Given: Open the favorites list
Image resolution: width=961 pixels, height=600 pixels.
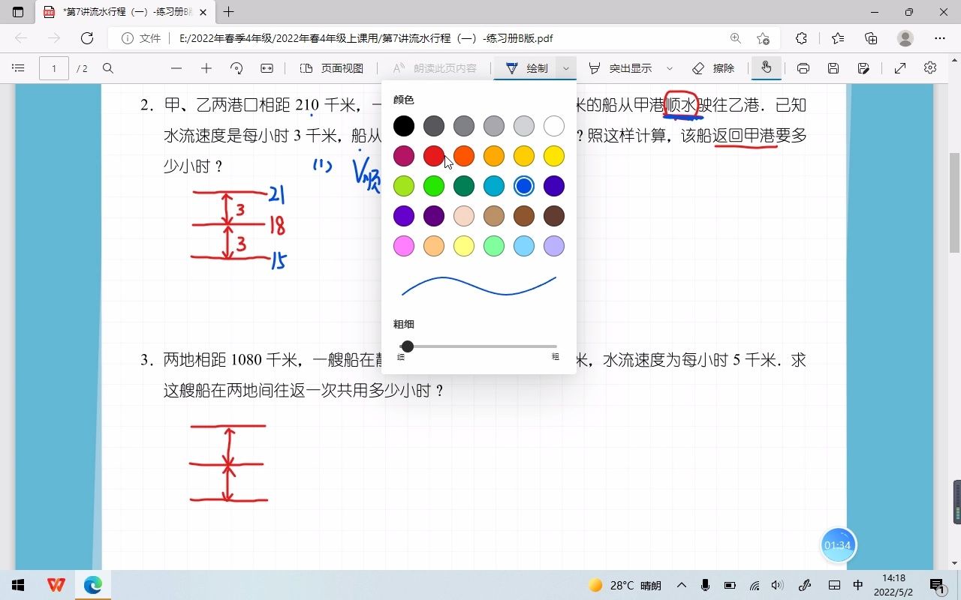Looking at the screenshot, I should [838, 38].
